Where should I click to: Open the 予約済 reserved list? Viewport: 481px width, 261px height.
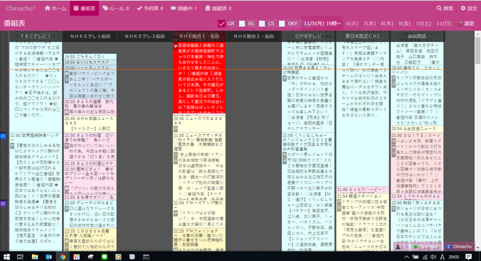pyautogui.click(x=150, y=8)
